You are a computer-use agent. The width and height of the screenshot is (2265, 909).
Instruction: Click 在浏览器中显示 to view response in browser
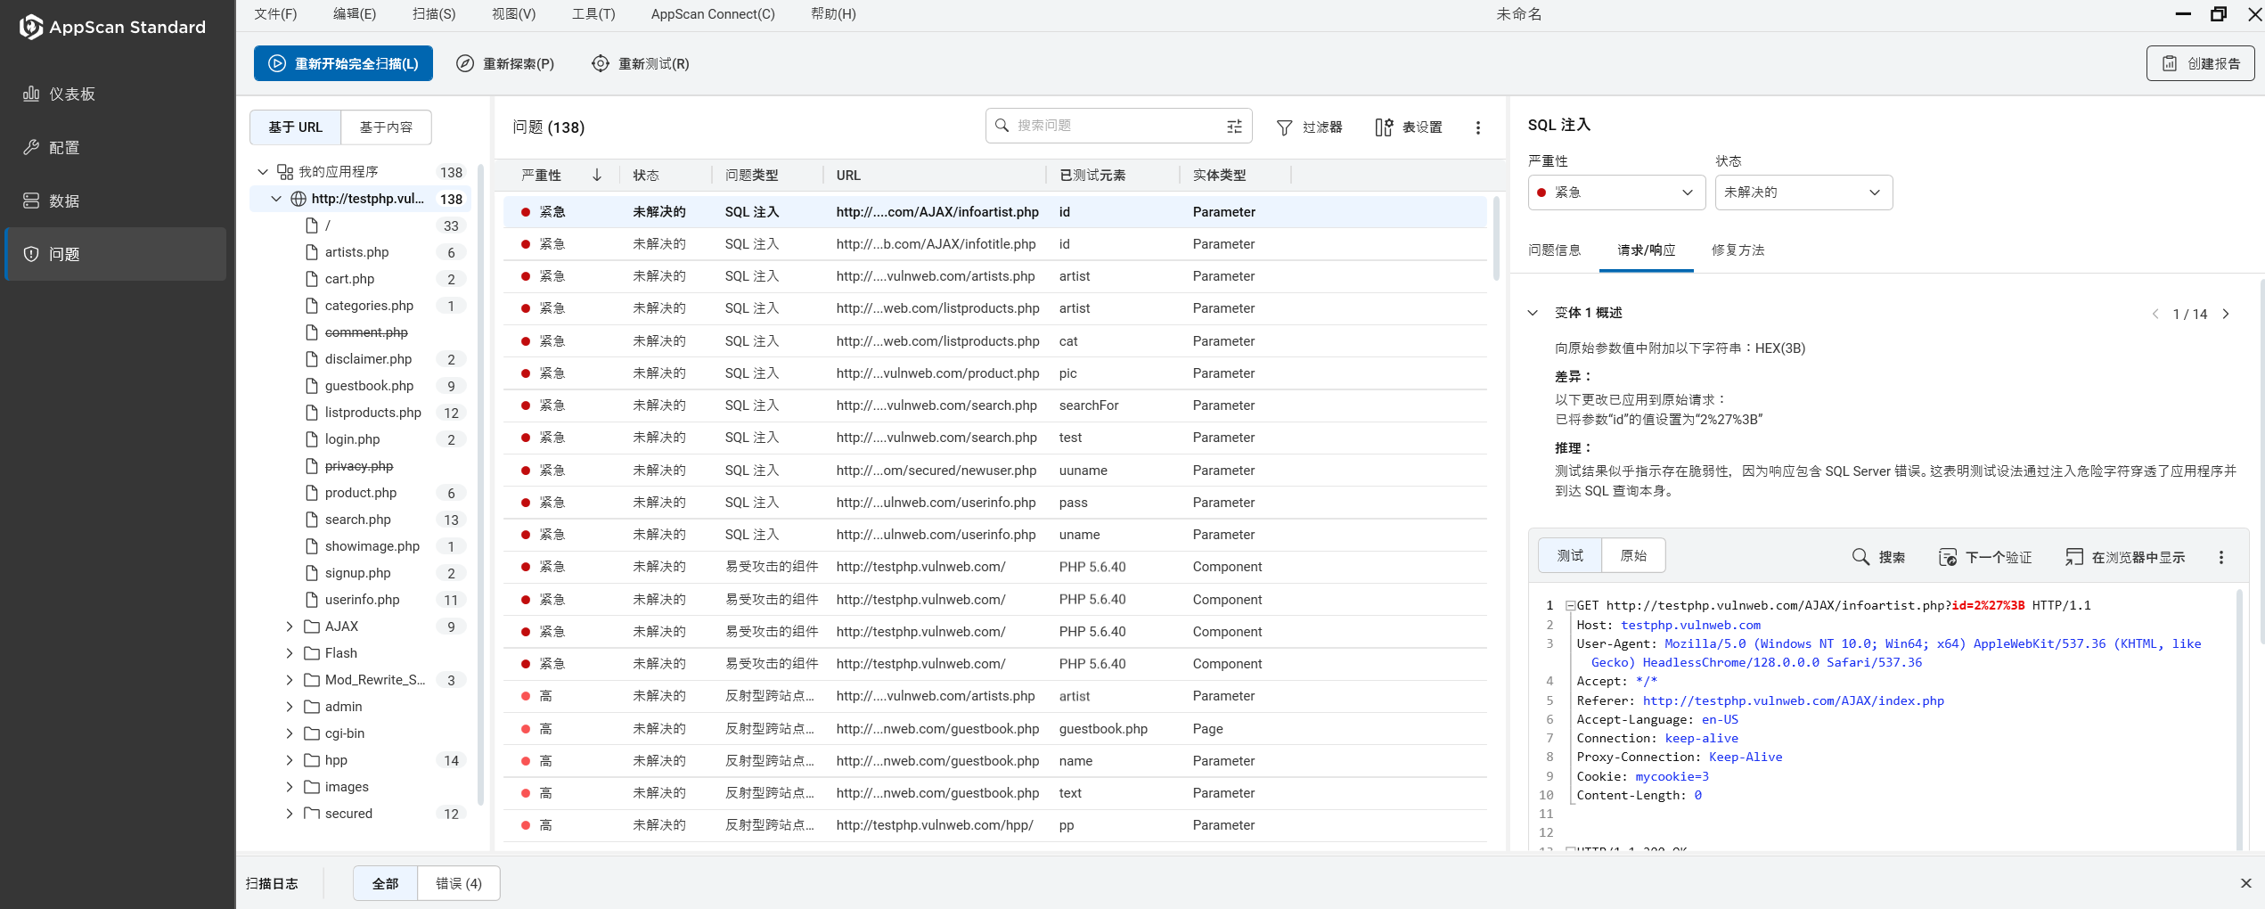pos(2124,556)
